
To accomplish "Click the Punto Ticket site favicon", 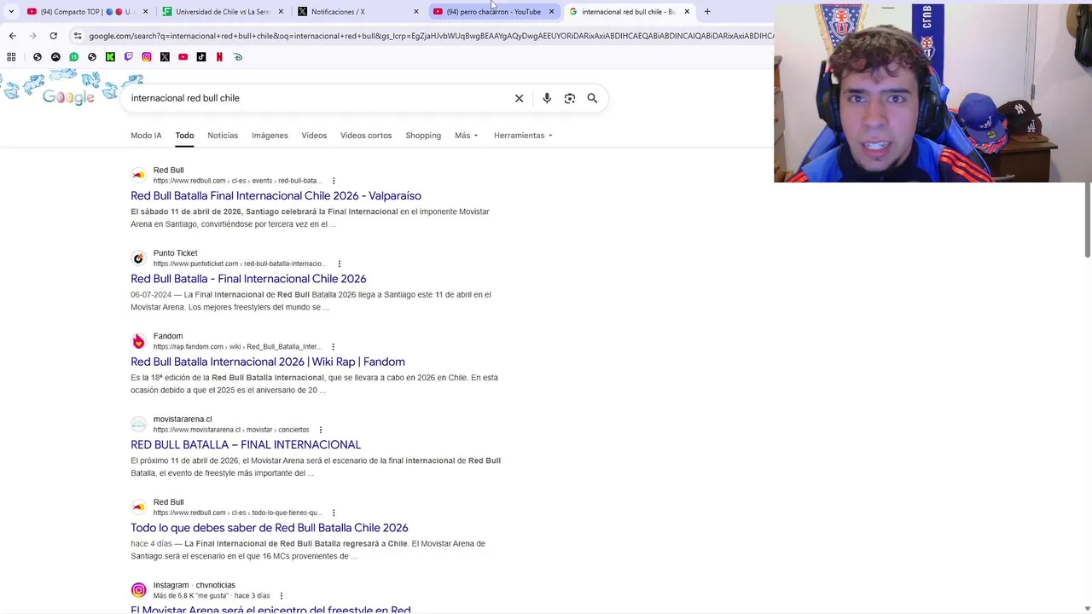I will tap(138, 258).
